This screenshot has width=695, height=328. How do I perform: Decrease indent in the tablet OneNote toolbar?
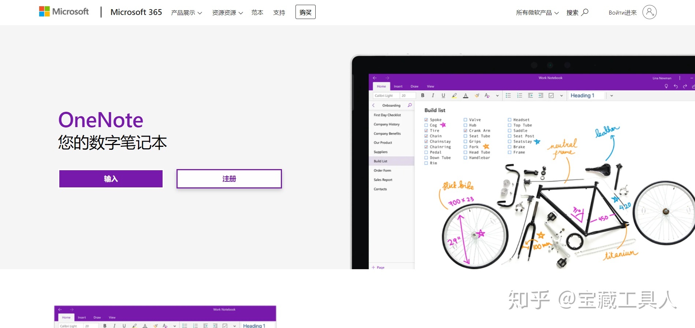tap(530, 95)
